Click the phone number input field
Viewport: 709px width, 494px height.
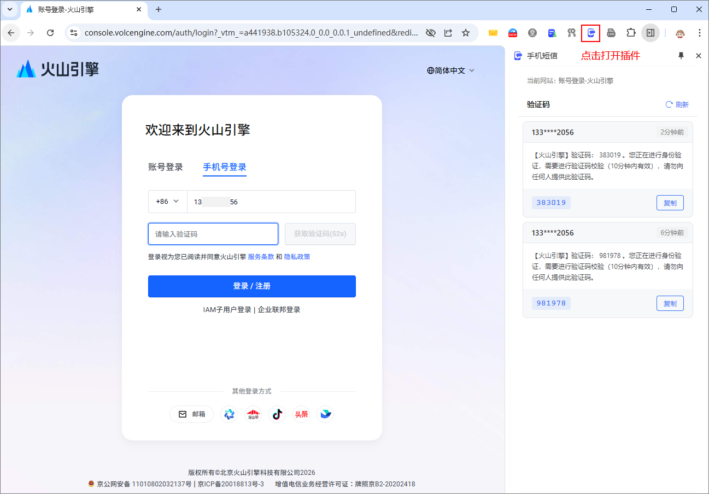click(271, 202)
